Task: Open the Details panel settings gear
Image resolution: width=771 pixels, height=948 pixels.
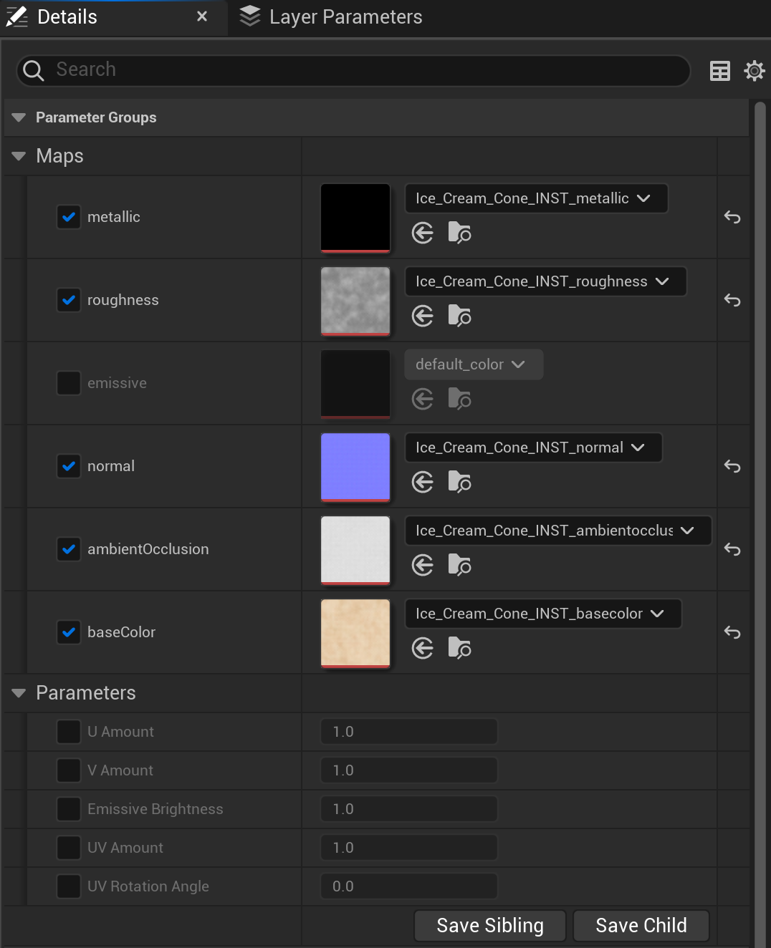Action: 754,71
